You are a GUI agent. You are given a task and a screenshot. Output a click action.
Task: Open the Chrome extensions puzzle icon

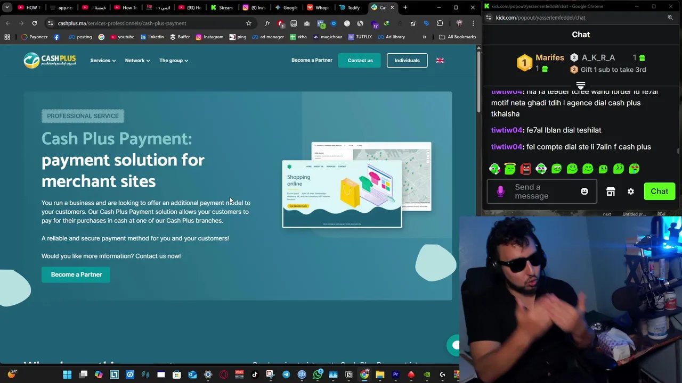point(440,23)
